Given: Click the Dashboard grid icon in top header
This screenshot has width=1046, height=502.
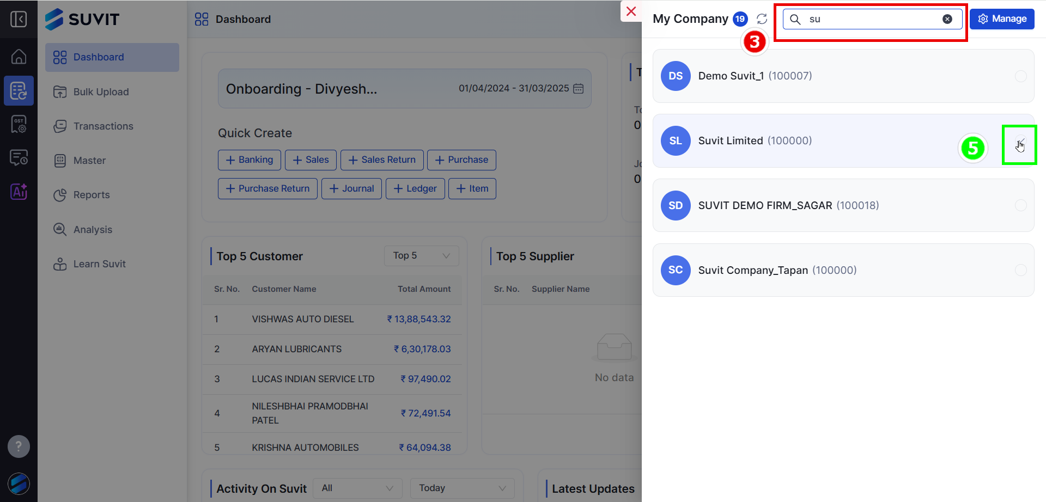Looking at the screenshot, I should 202,19.
